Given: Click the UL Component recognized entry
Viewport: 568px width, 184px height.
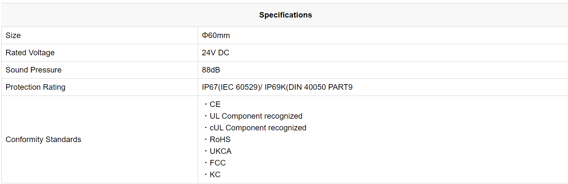Looking at the screenshot, I should click(x=256, y=116).
